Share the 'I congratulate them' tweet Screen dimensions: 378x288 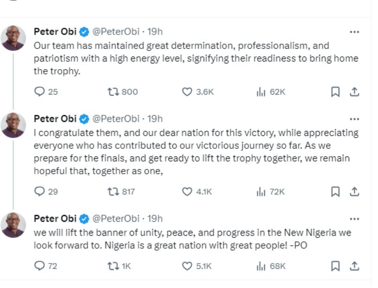tap(354, 192)
